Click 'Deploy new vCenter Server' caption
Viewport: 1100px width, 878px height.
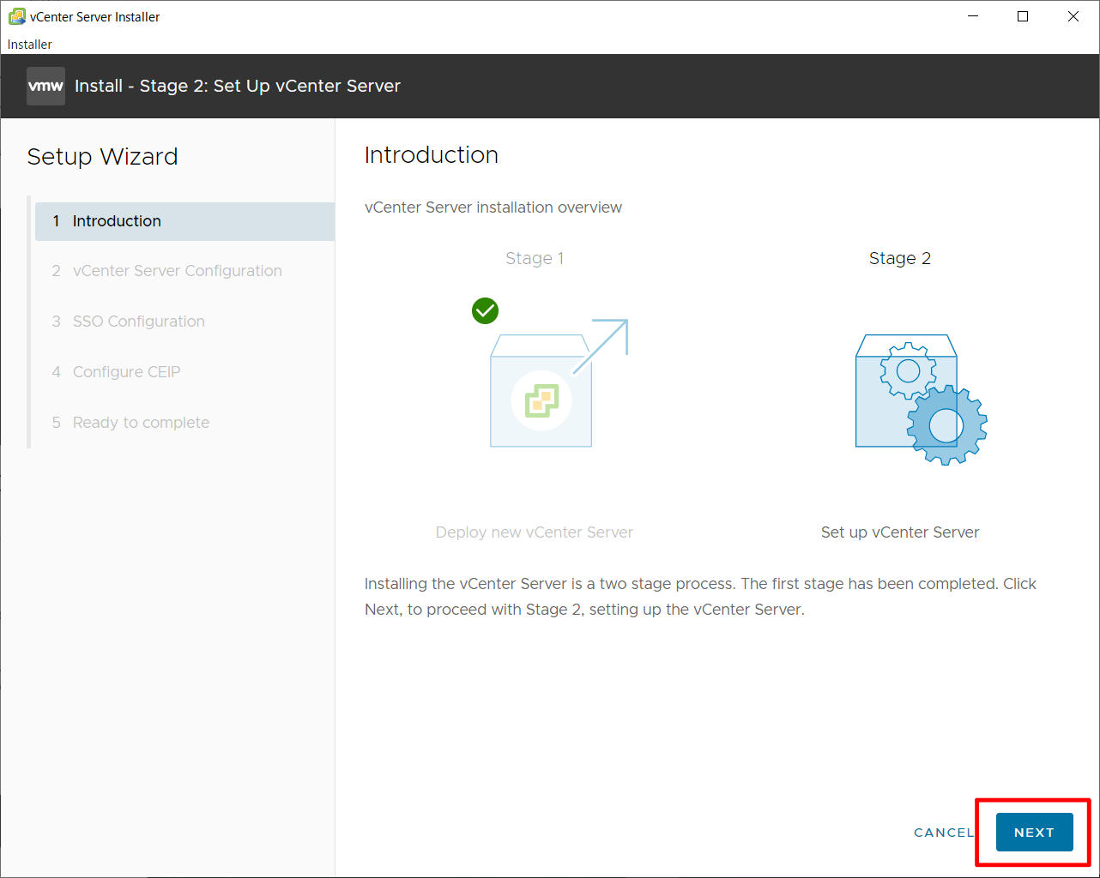535,532
